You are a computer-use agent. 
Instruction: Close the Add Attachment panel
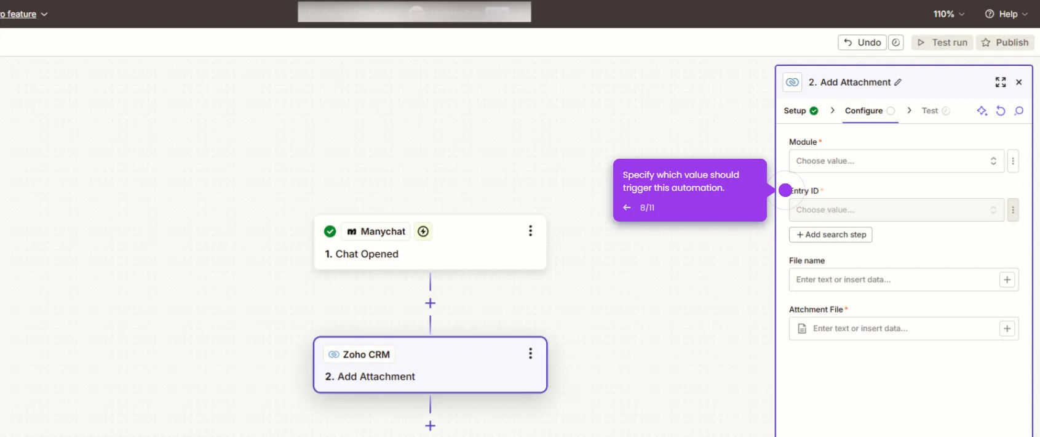pyautogui.click(x=1019, y=82)
